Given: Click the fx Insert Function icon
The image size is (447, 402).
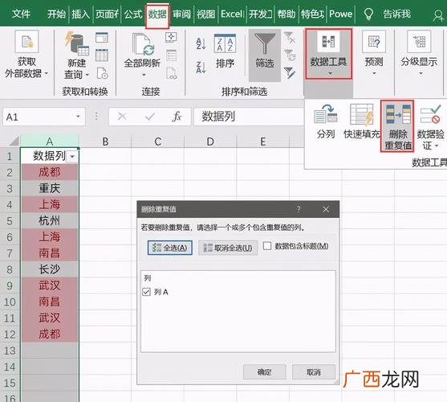Looking at the screenshot, I should click(x=177, y=117).
